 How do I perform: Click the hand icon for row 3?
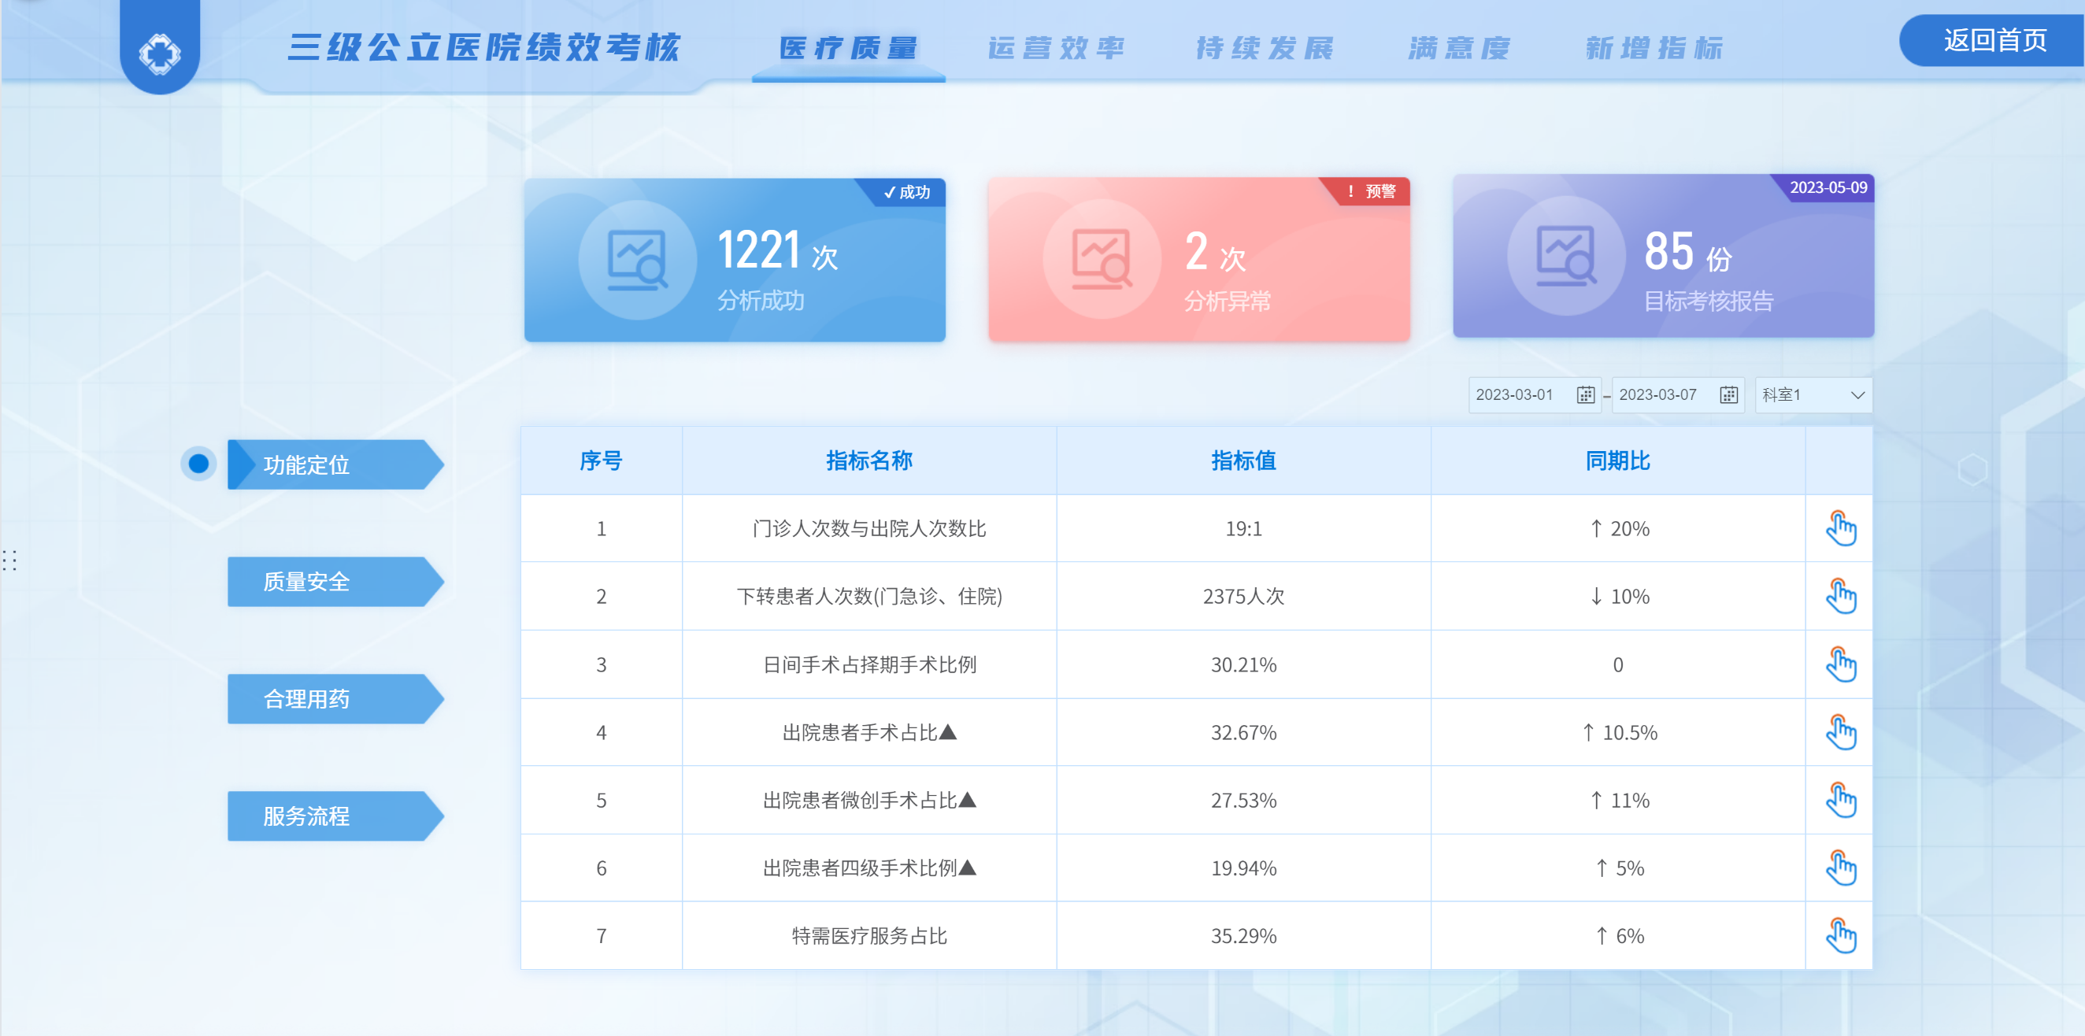[1841, 664]
